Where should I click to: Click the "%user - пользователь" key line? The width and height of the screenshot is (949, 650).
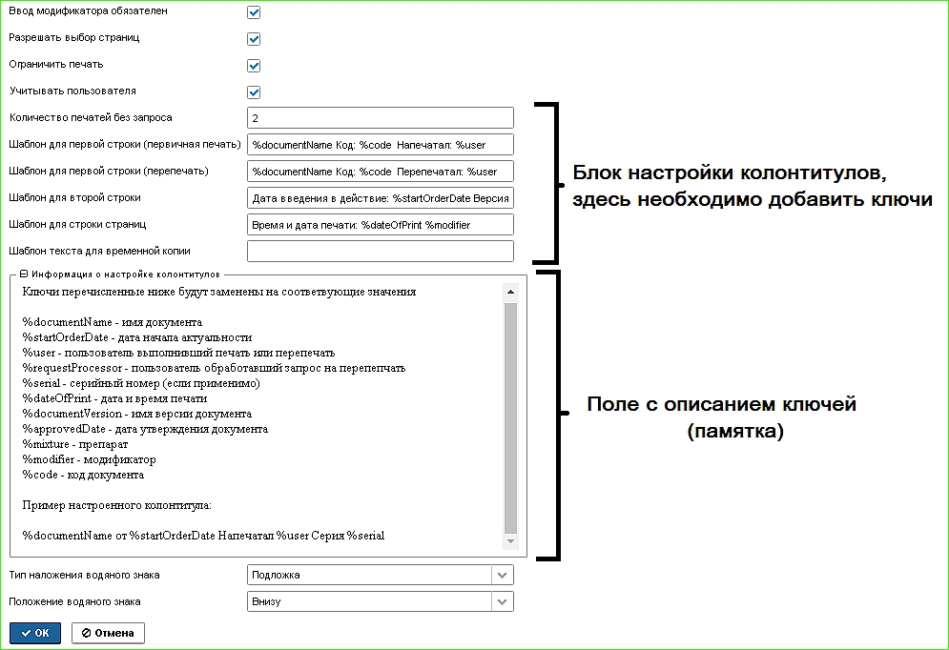click(178, 353)
